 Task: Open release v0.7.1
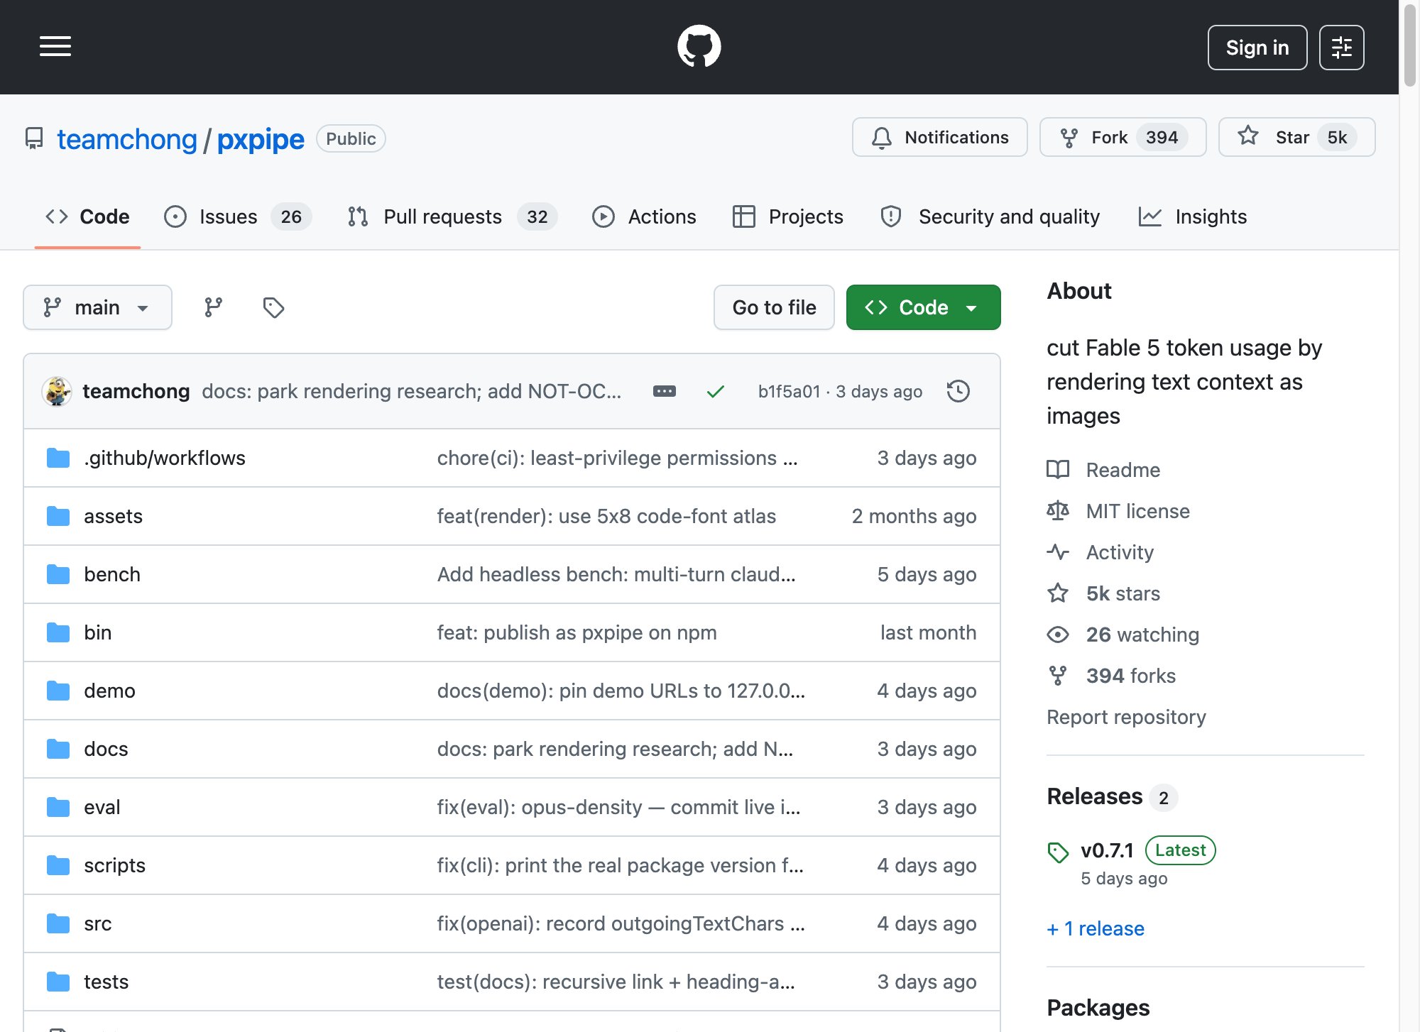[x=1108, y=850]
